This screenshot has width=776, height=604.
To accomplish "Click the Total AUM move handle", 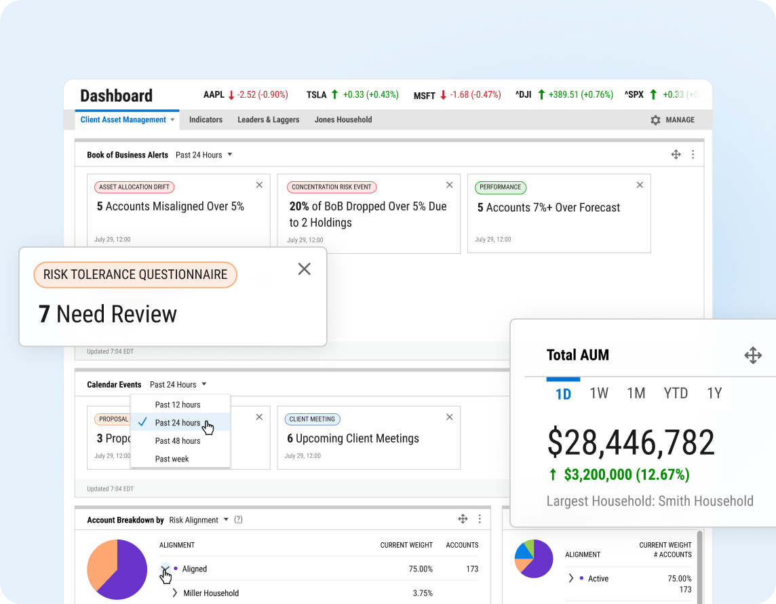I will tap(753, 355).
